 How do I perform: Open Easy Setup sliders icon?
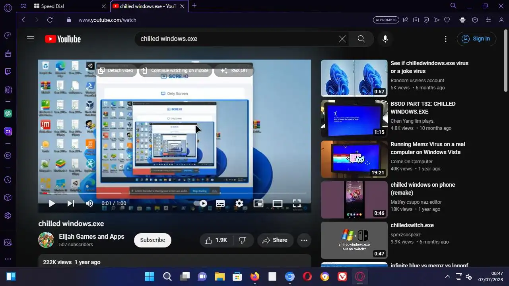pos(488,20)
